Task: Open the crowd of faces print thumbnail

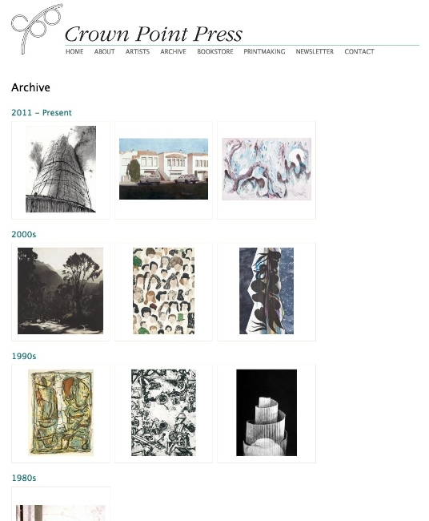Action: [x=163, y=291]
